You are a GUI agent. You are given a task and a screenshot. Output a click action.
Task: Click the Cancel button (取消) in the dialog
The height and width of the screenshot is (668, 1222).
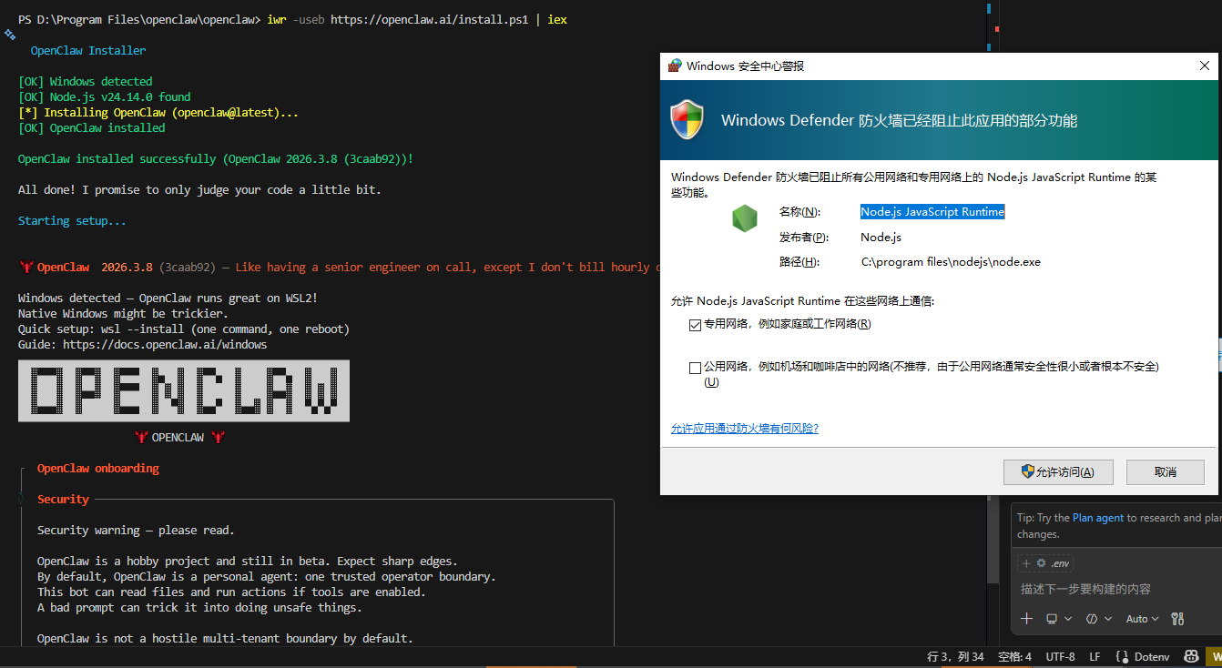pos(1166,471)
